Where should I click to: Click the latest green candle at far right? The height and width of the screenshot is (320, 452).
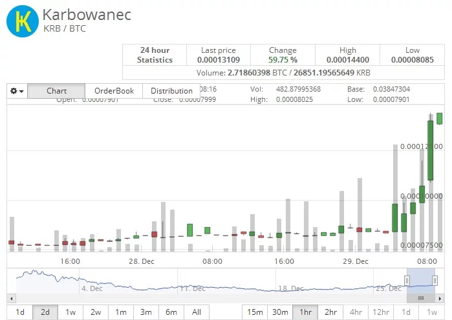(x=439, y=119)
